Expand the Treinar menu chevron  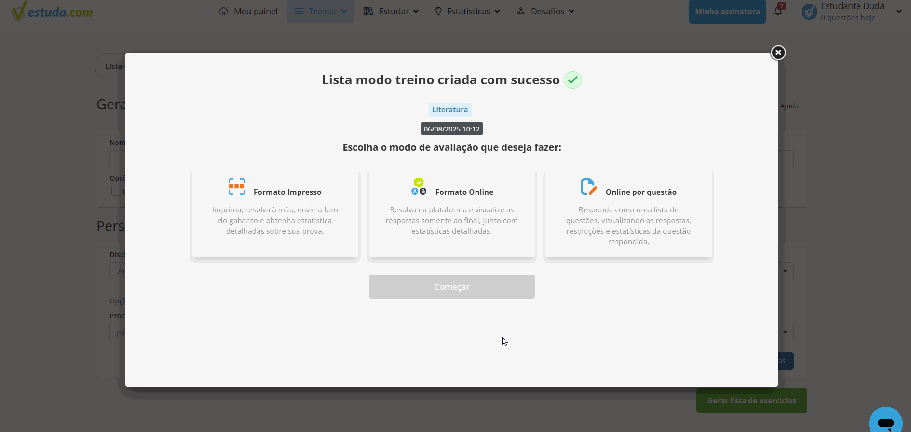pos(344,11)
